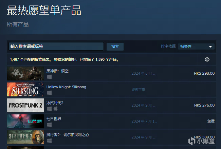Open the 黑神话：悟空 game title
This screenshot has width=221, height=149.
(57, 71)
